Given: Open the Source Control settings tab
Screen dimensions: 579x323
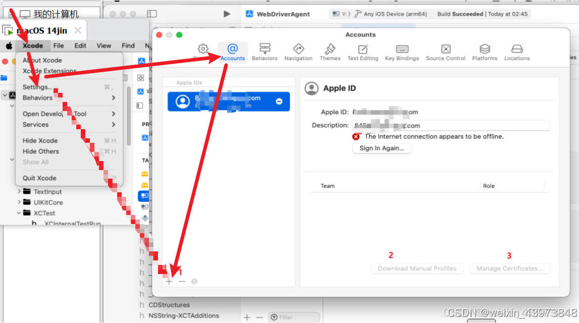Looking at the screenshot, I should 446,51.
